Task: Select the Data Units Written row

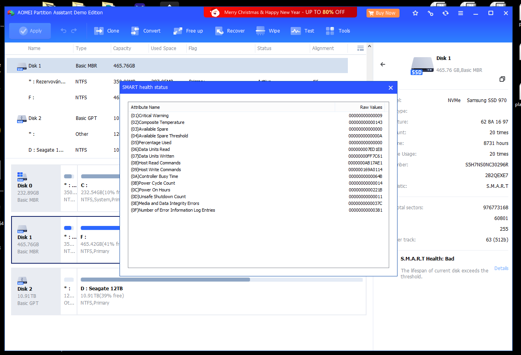Action: pyautogui.click(x=257, y=156)
